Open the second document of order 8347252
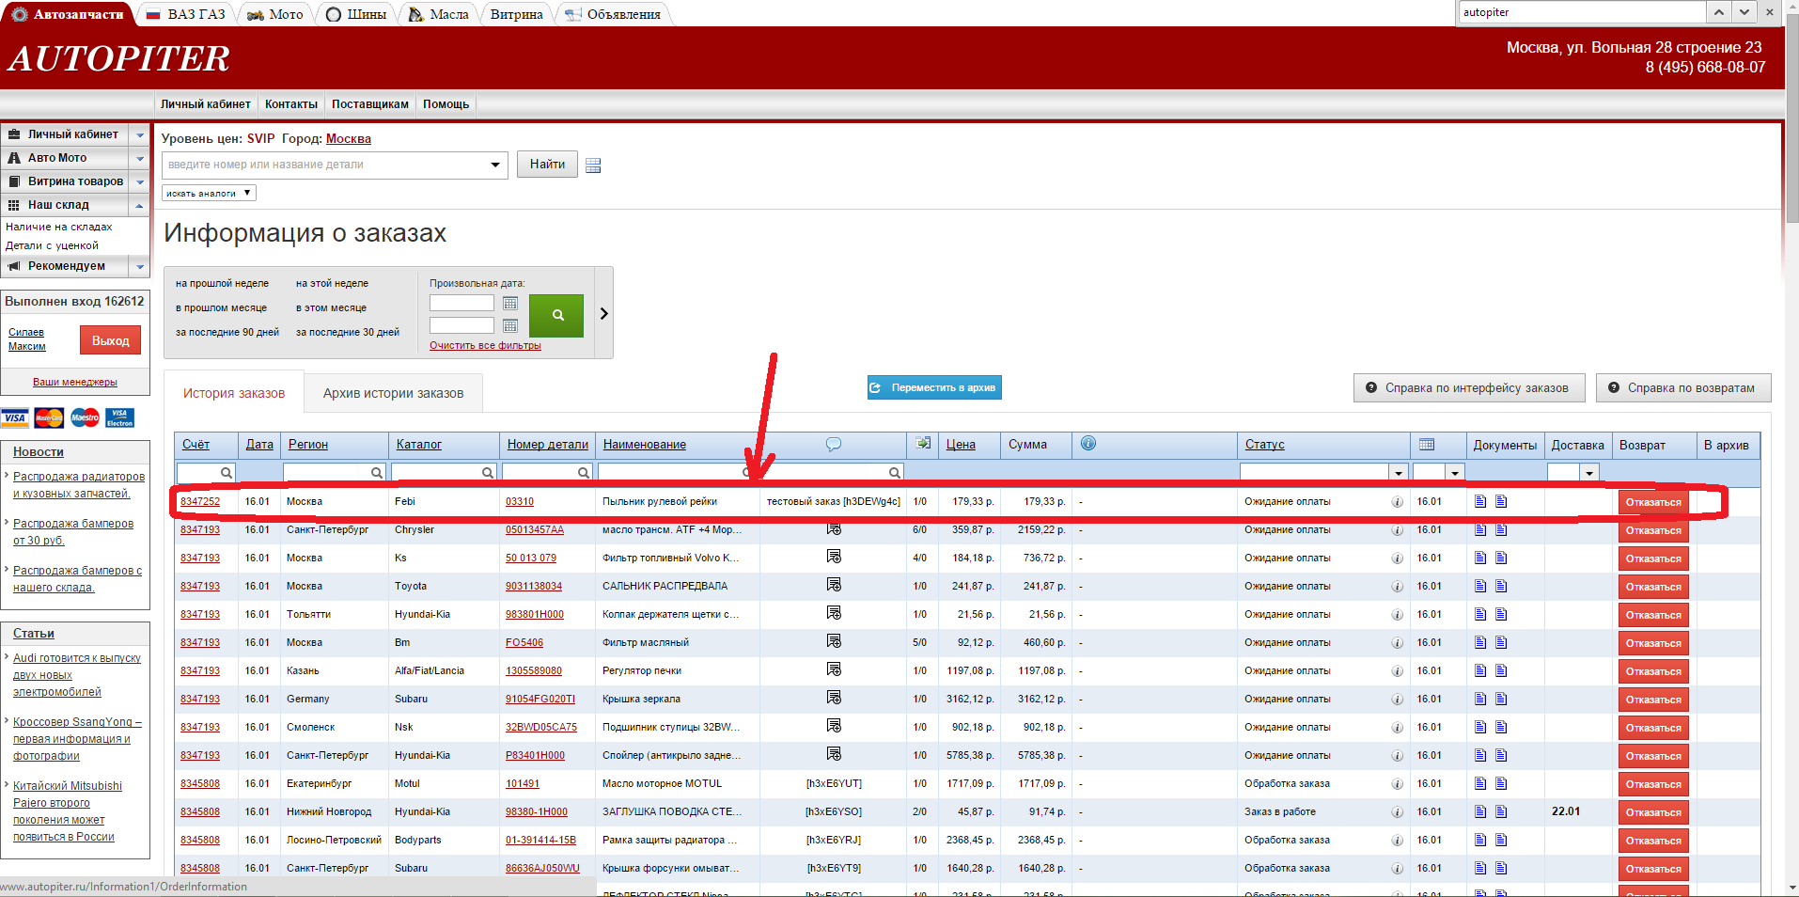The width and height of the screenshot is (1799, 897). point(1501,501)
